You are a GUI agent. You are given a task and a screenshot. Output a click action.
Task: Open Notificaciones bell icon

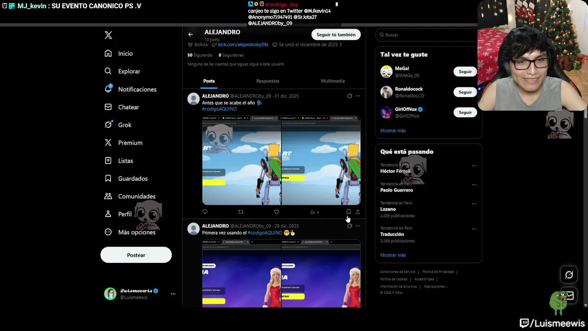pyautogui.click(x=108, y=89)
